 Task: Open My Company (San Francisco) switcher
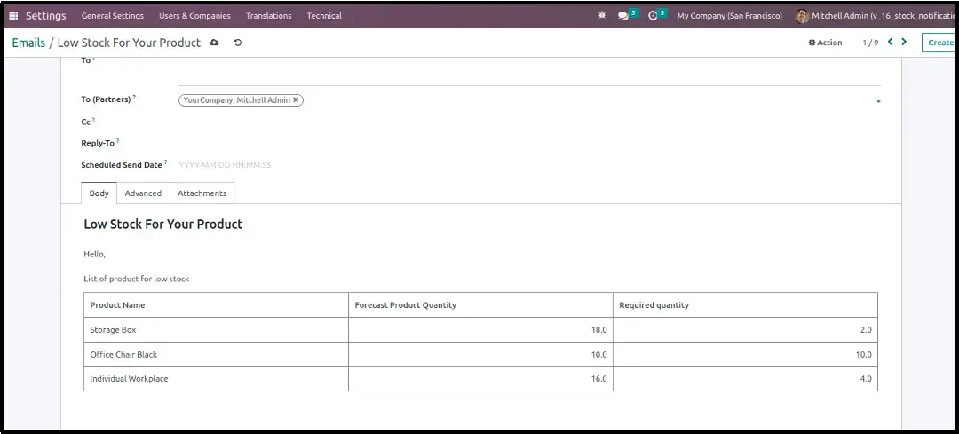[x=729, y=16]
